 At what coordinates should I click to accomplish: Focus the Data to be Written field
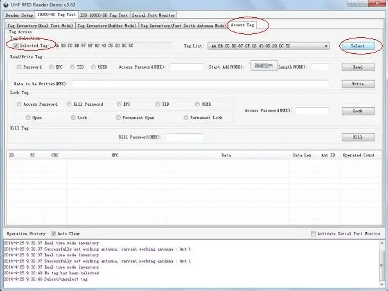tap(200, 84)
